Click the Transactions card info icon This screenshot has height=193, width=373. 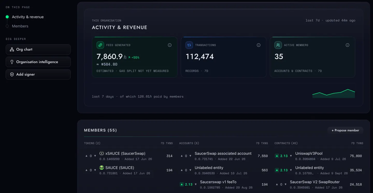[x=259, y=45]
